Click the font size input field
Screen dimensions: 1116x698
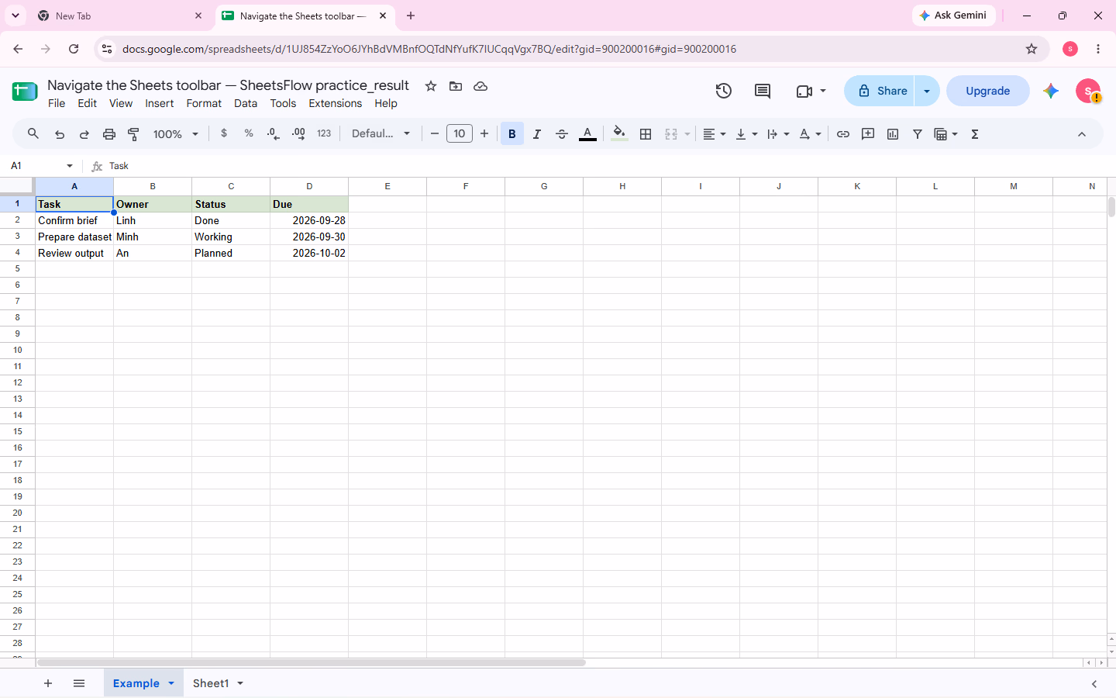[x=460, y=133]
